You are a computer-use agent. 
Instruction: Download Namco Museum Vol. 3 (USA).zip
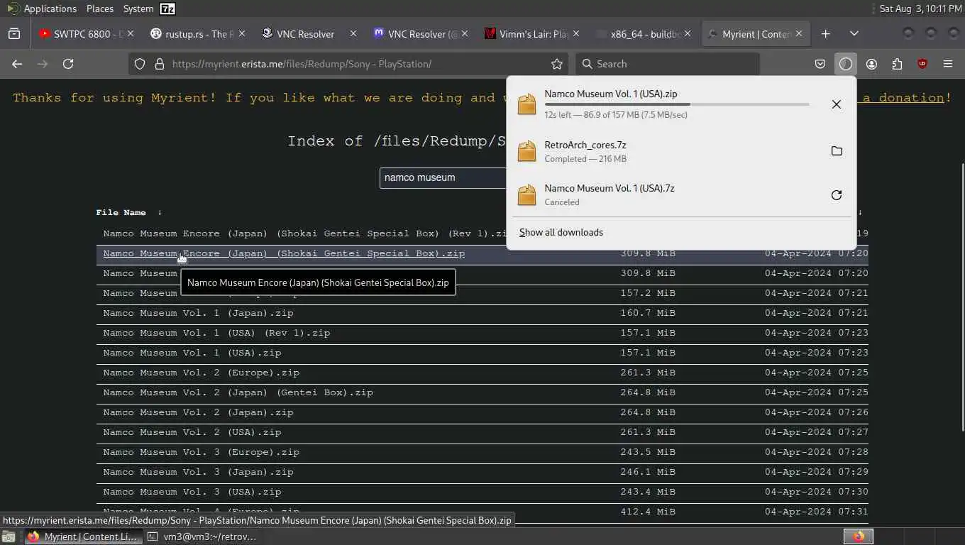(x=192, y=492)
